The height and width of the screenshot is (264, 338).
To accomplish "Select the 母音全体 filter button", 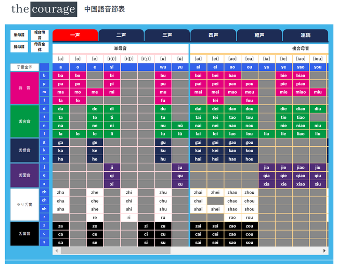I will (x=40, y=47).
